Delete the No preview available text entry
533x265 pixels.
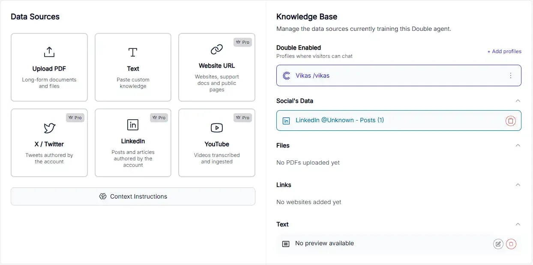[511, 244]
